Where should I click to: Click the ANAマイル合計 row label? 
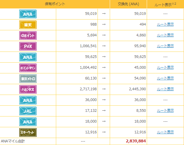[13, 141]
